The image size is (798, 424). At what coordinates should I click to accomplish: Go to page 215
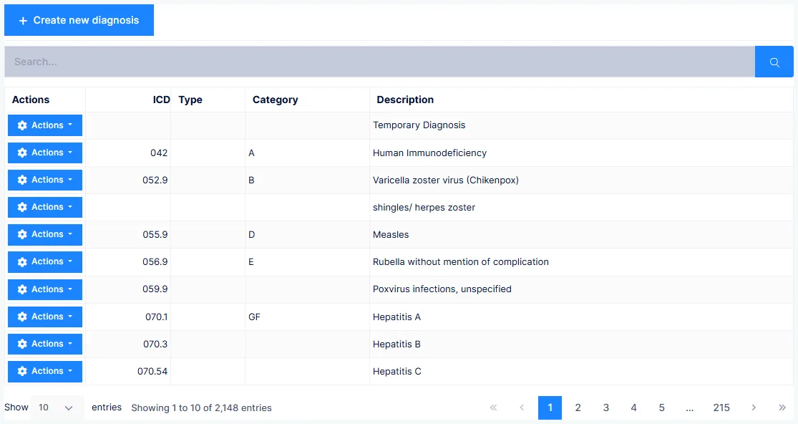721,408
